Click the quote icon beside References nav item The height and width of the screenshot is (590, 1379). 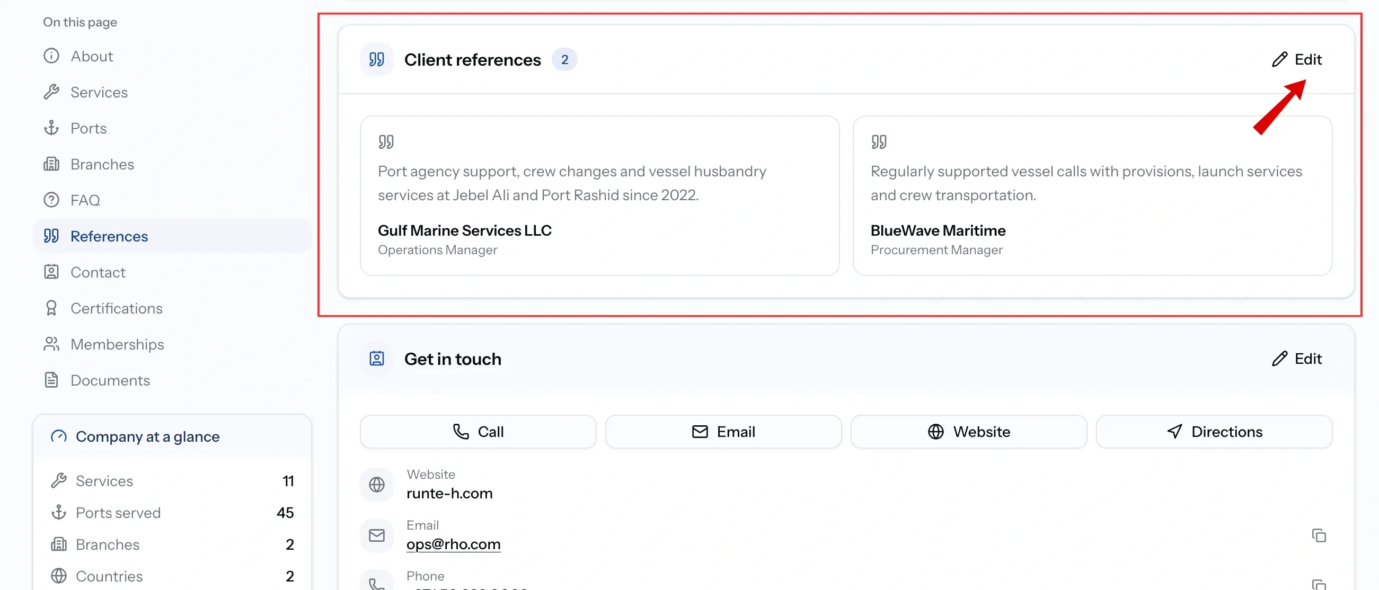[51, 236]
